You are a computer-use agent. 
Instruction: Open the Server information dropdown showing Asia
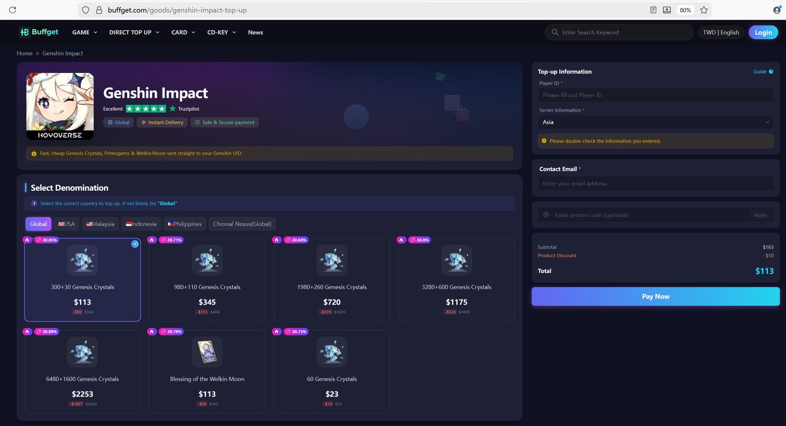tap(655, 122)
